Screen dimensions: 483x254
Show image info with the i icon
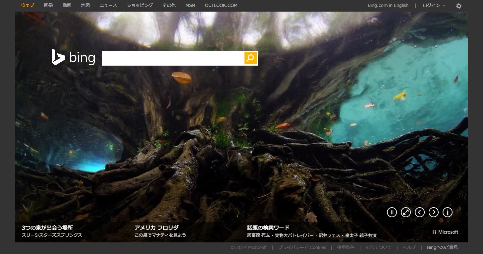point(448,212)
